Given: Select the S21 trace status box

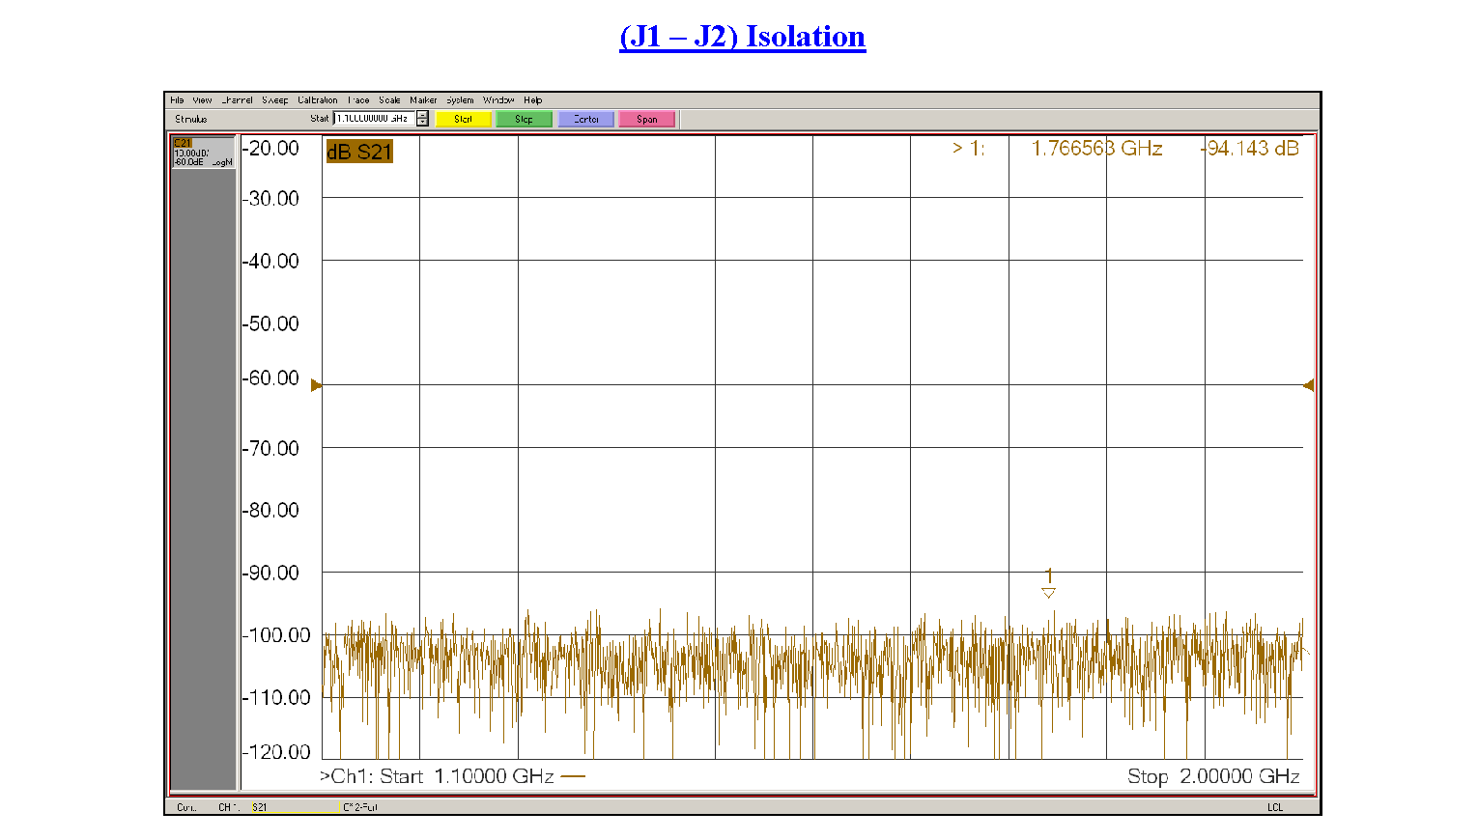Looking at the screenshot, I should pos(203,153).
